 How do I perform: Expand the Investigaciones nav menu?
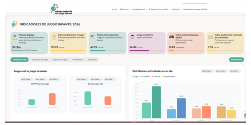pos(139,9)
